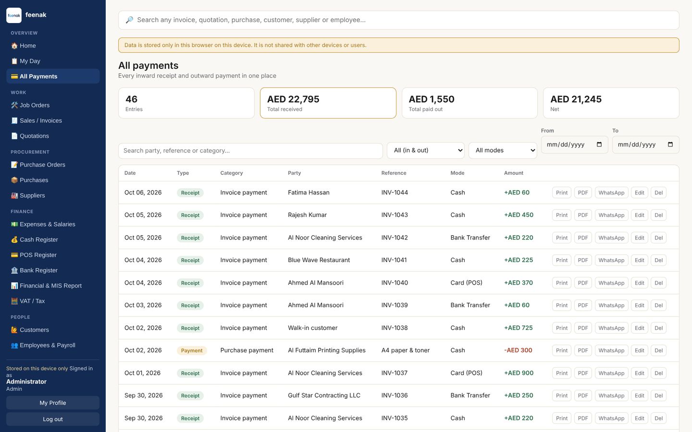Viewport: 692px width, 432px height.
Task: Click Walk-in customer party cell
Action: (312, 328)
